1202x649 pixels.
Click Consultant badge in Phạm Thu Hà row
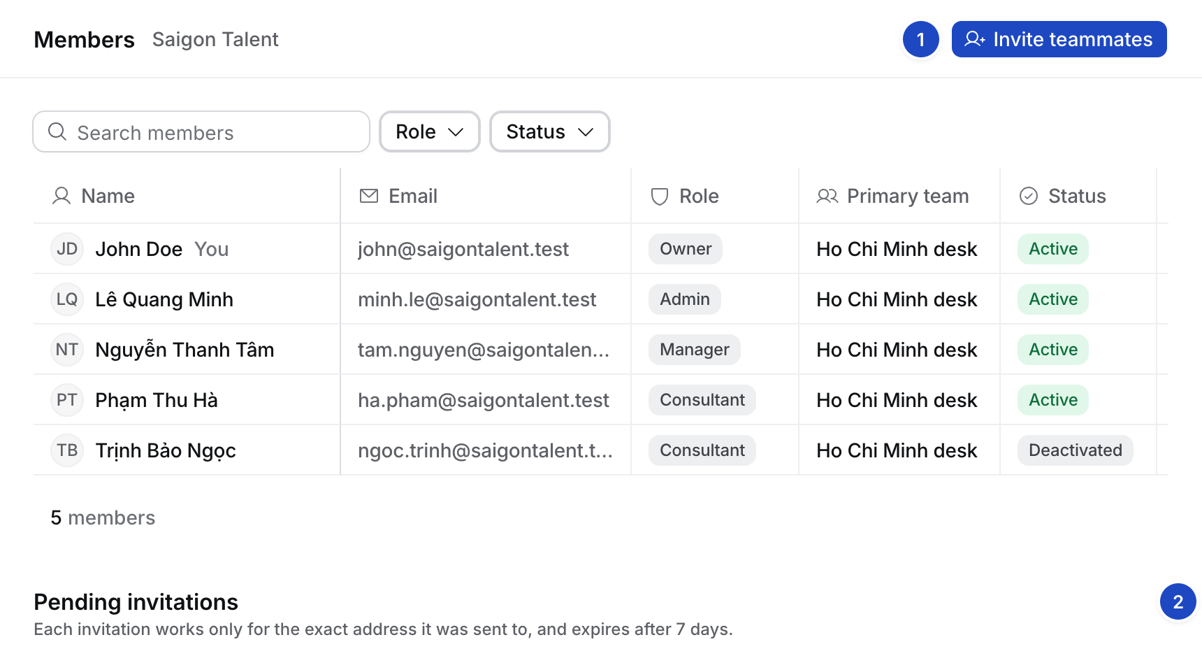(702, 400)
